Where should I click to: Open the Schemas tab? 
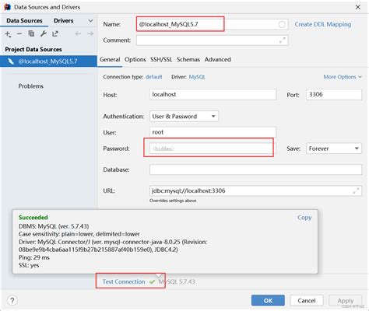[188, 60]
